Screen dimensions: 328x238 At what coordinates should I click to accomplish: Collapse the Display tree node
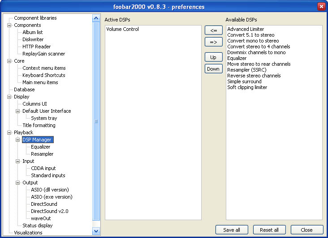coord(9,97)
